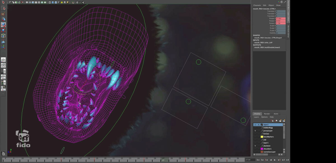Toggle visibility V box of layer2
Viewport: 336px width, 163px height.
tap(255, 125)
